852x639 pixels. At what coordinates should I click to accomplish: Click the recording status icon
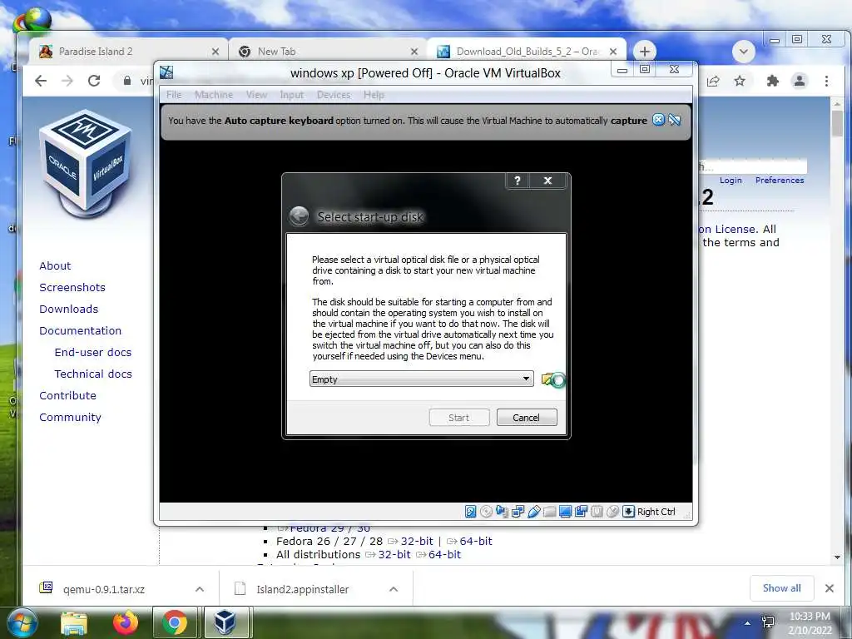point(581,512)
